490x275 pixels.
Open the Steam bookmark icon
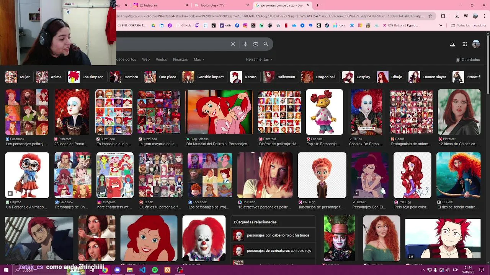327,26
